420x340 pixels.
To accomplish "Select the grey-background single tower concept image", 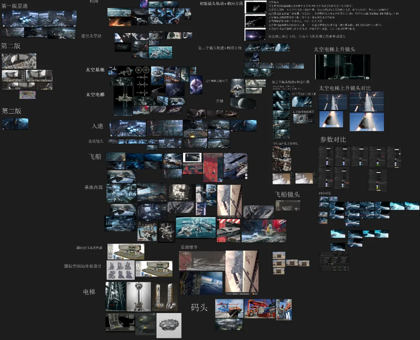I will click(x=139, y=297).
